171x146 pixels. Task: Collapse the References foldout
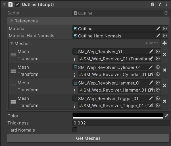12,21
